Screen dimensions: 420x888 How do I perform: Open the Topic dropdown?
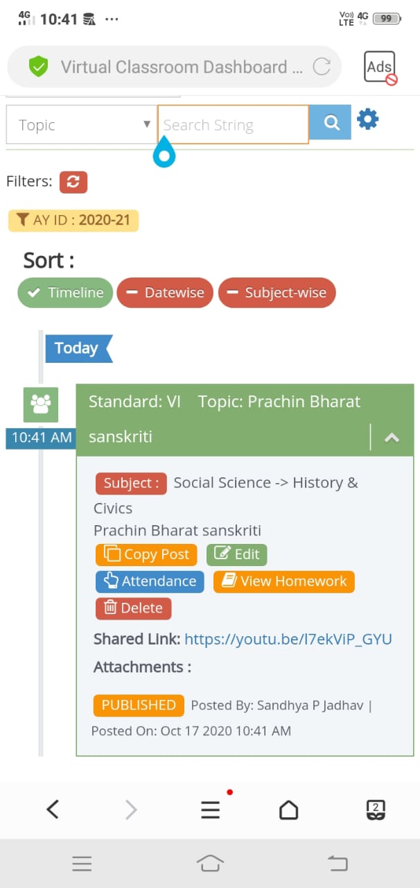[82, 125]
